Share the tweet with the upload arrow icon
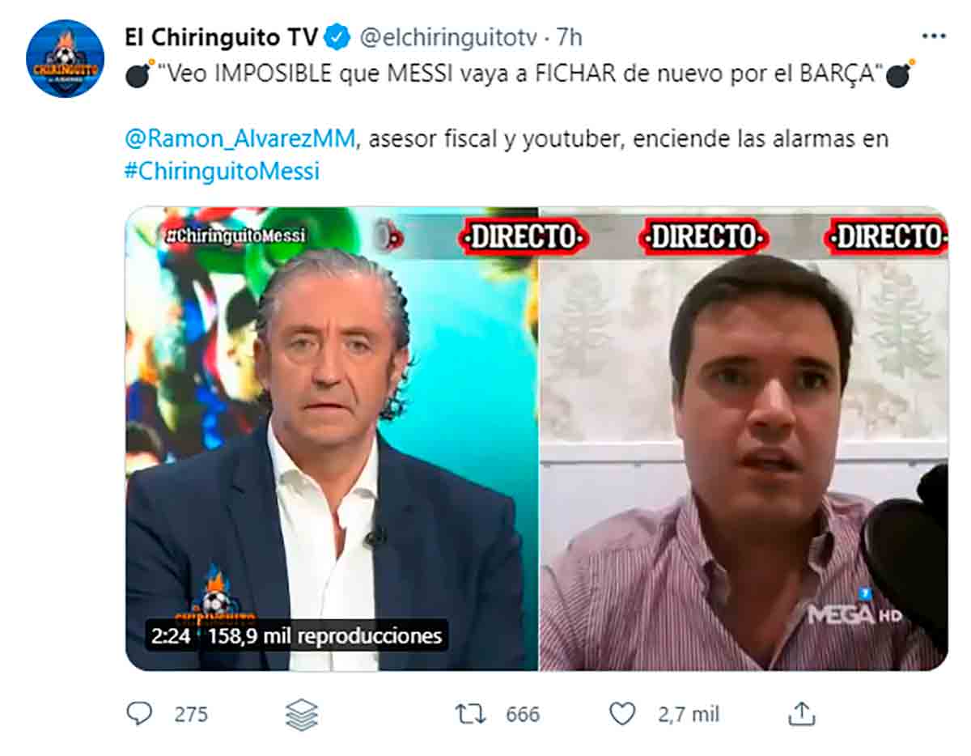Image resolution: width=971 pixels, height=756 pixels. coord(801,713)
